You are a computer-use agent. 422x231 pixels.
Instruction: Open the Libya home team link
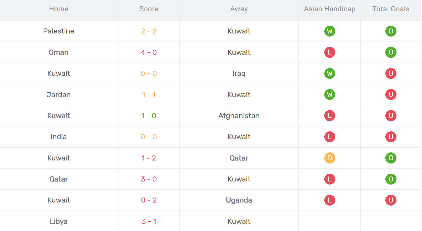point(59,221)
